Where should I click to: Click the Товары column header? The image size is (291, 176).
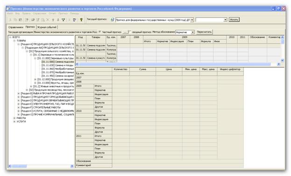(96, 39)
